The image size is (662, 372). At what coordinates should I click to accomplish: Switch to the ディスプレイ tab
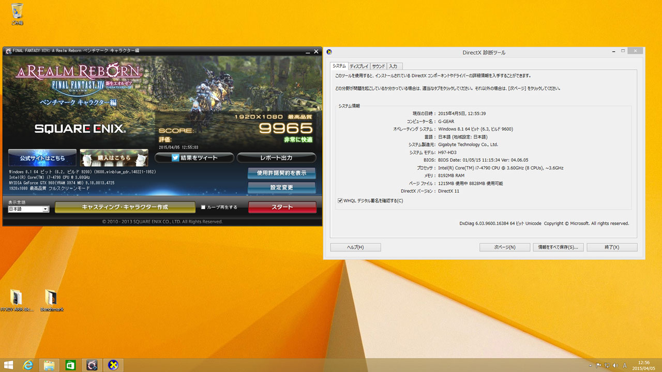click(359, 66)
